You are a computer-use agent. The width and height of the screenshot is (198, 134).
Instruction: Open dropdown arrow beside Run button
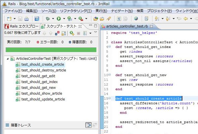pyautogui.click(x=64, y=19)
